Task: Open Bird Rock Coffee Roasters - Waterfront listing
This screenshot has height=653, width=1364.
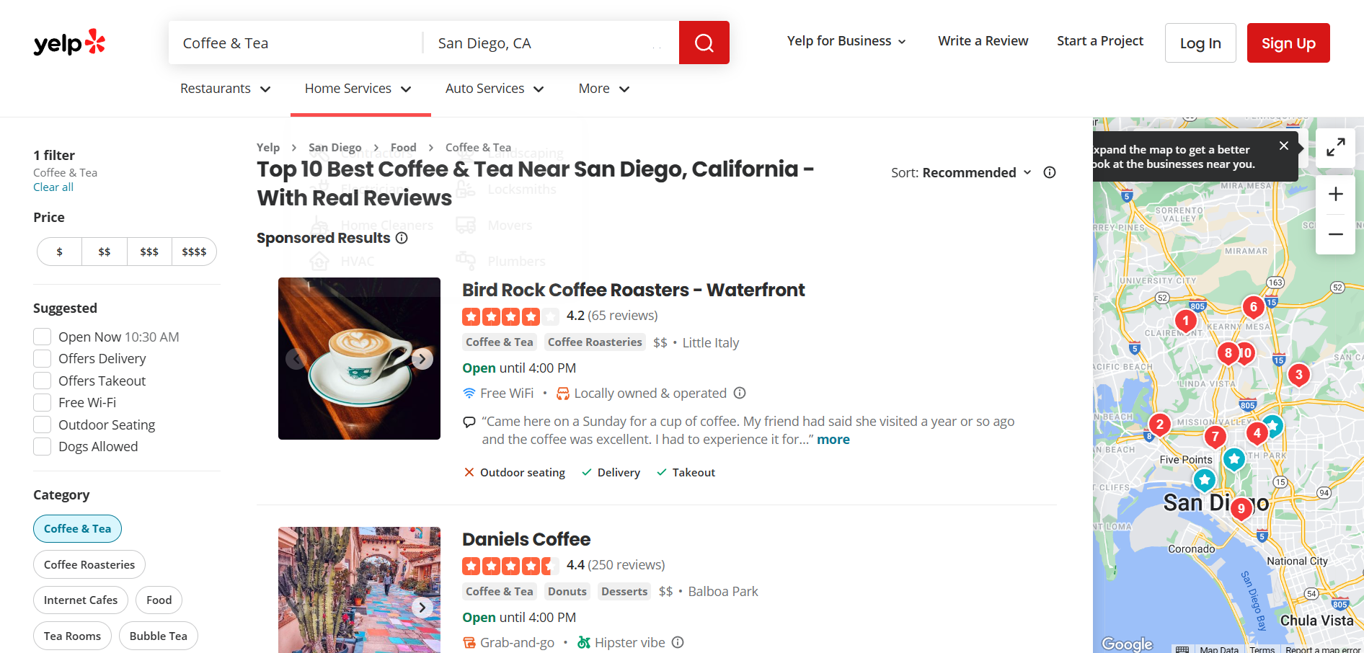Action: coord(633,290)
